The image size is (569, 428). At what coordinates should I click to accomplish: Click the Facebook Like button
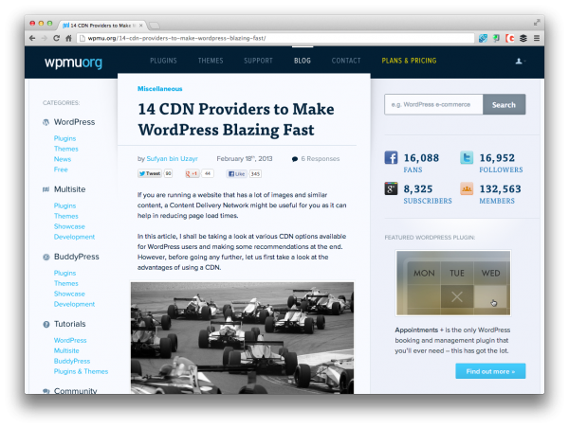click(x=236, y=174)
